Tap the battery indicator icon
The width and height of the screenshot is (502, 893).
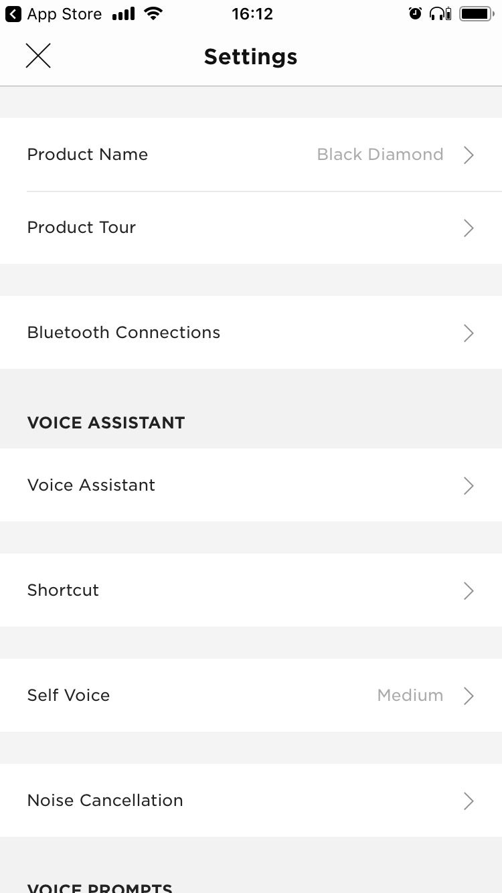[x=477, y=14]
